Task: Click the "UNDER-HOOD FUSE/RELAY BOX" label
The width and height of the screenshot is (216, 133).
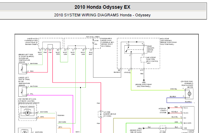Action: (x=31, y=41)
